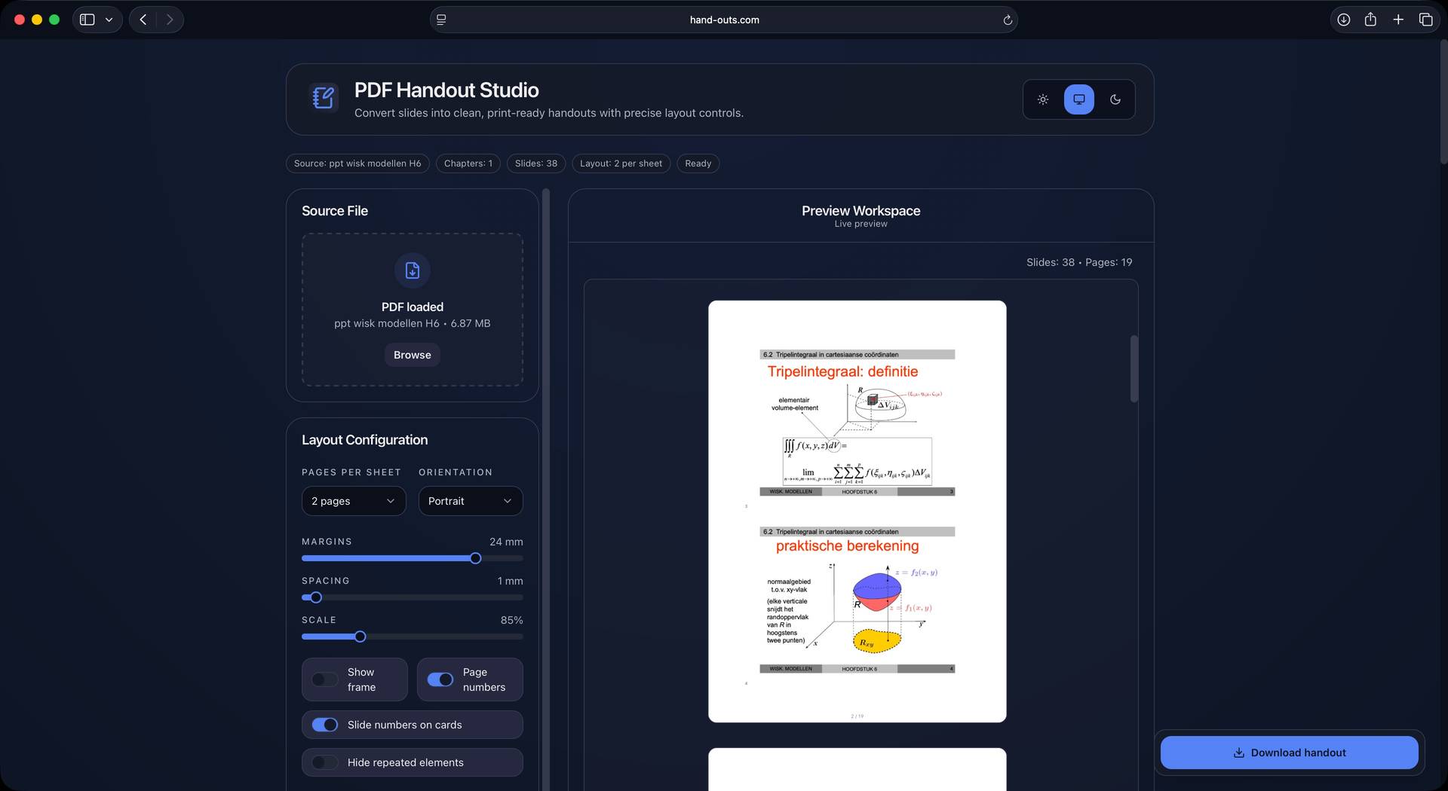The width and height of the screenshot is (1448, 791).
Task: Click the 'PDF Handout Studio' title
Action: coord(446,90)
